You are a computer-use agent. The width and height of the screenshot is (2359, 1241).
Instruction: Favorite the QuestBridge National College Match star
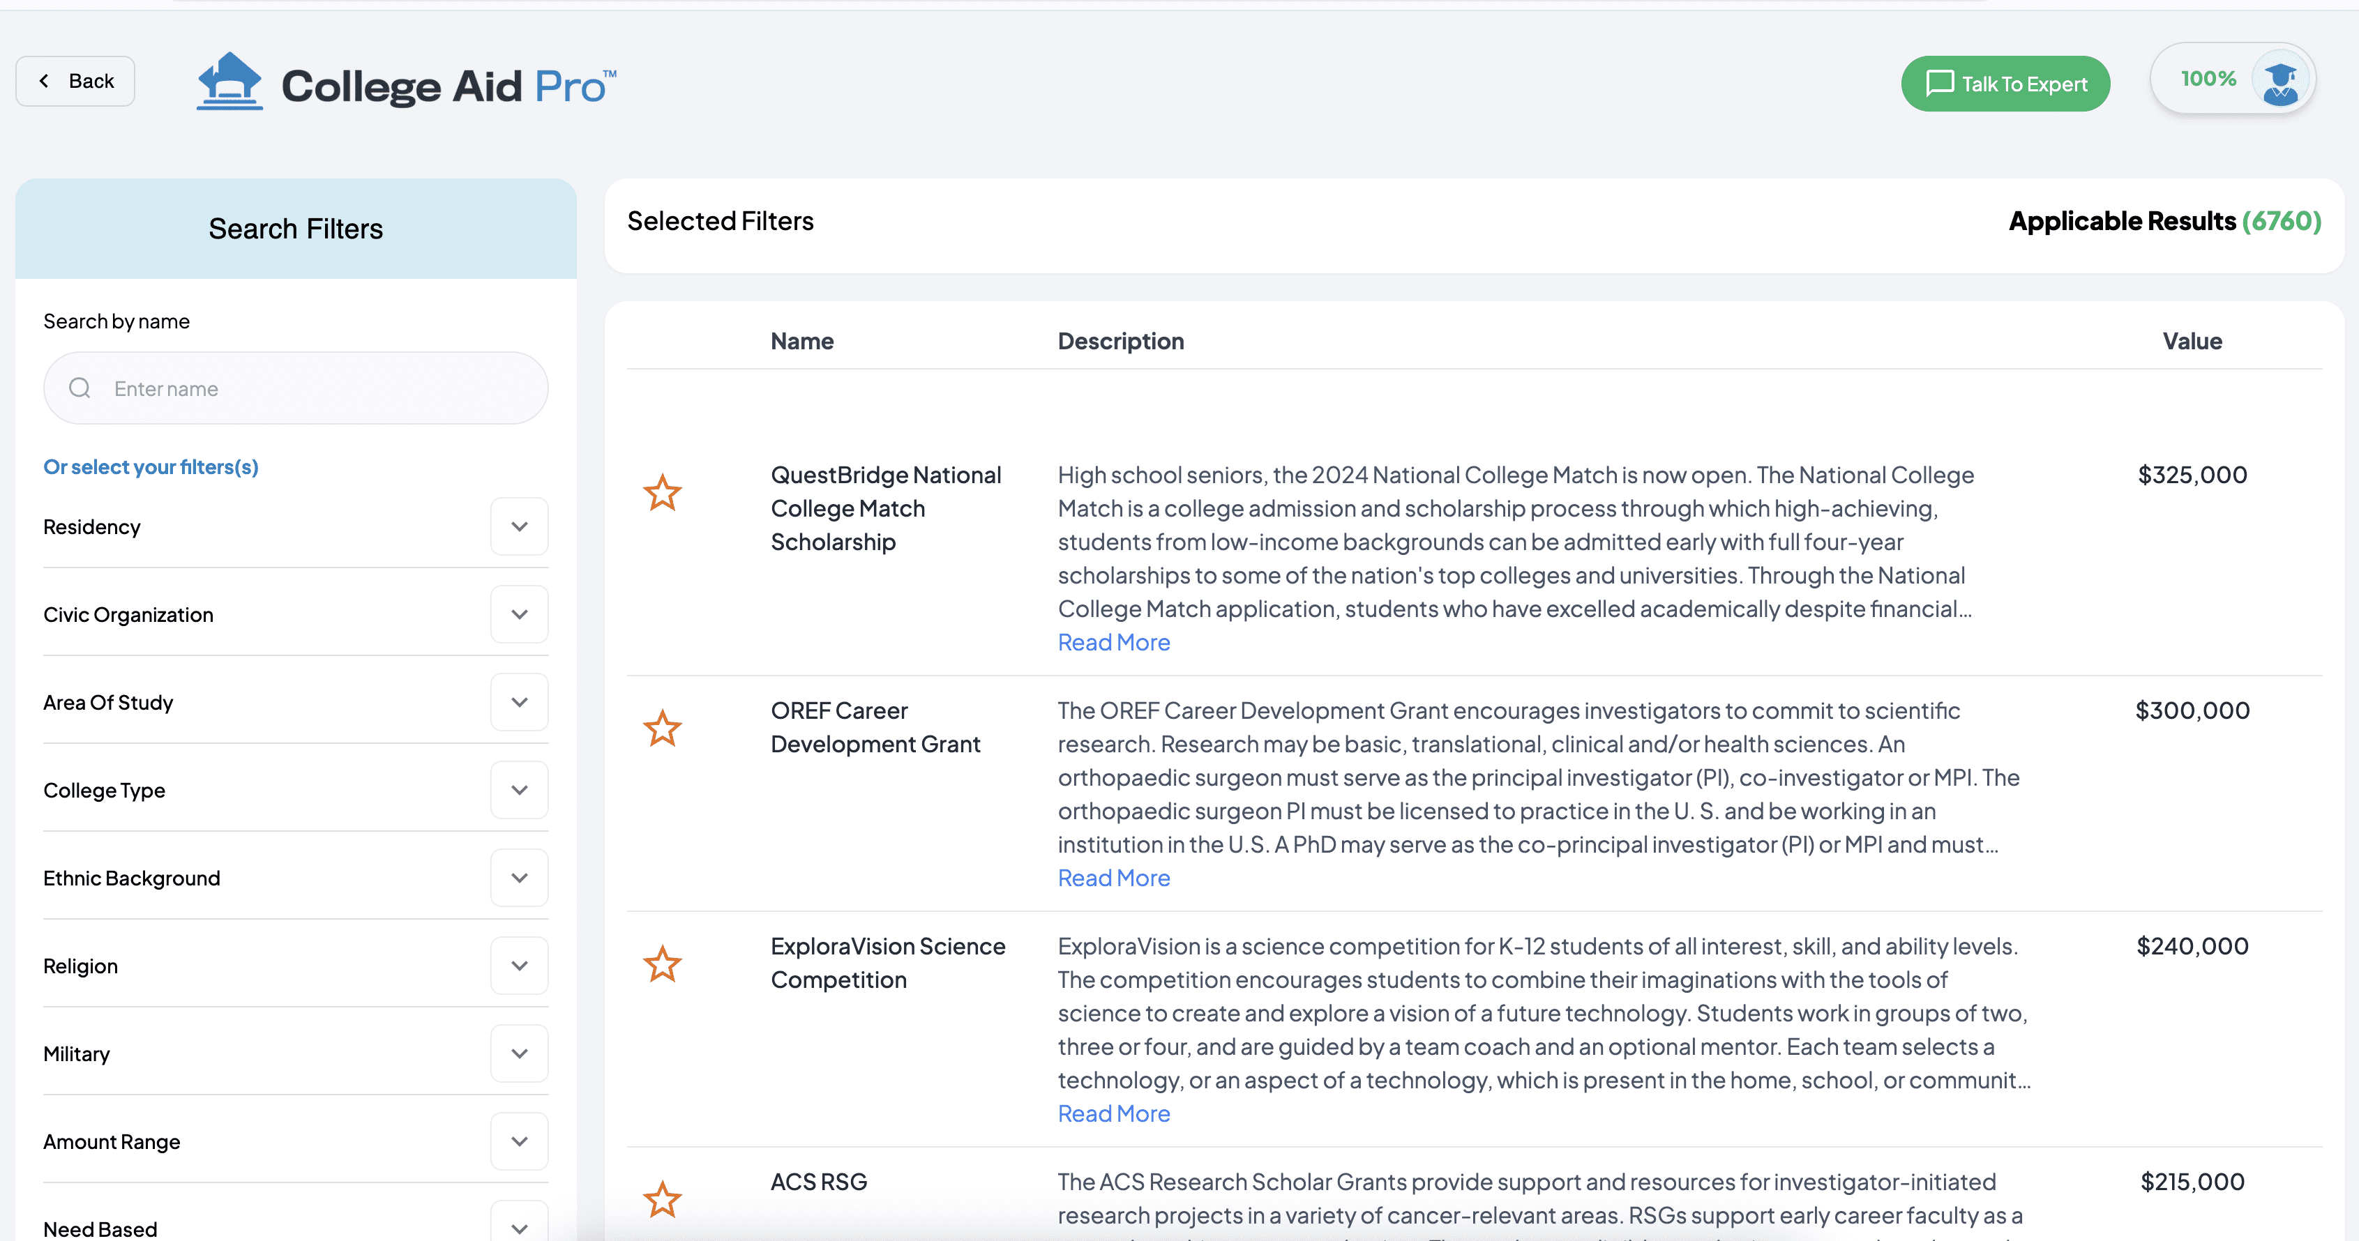(x=662, y=492)
